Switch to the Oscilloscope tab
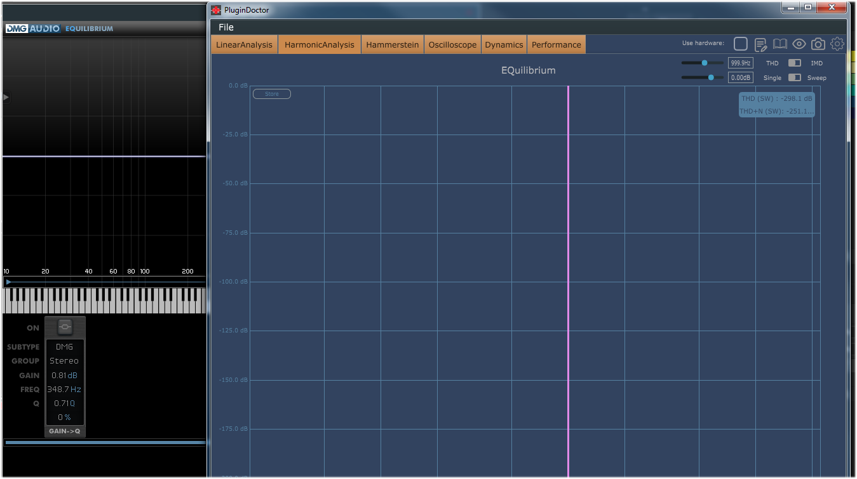Viewport: 857px width, 479px height. tap(452, 44)
